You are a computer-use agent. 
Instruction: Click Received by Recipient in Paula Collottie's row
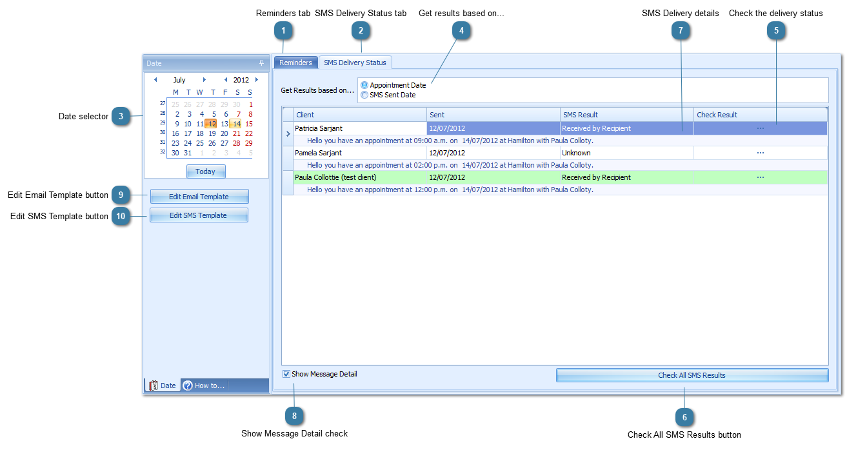(627, 177)
